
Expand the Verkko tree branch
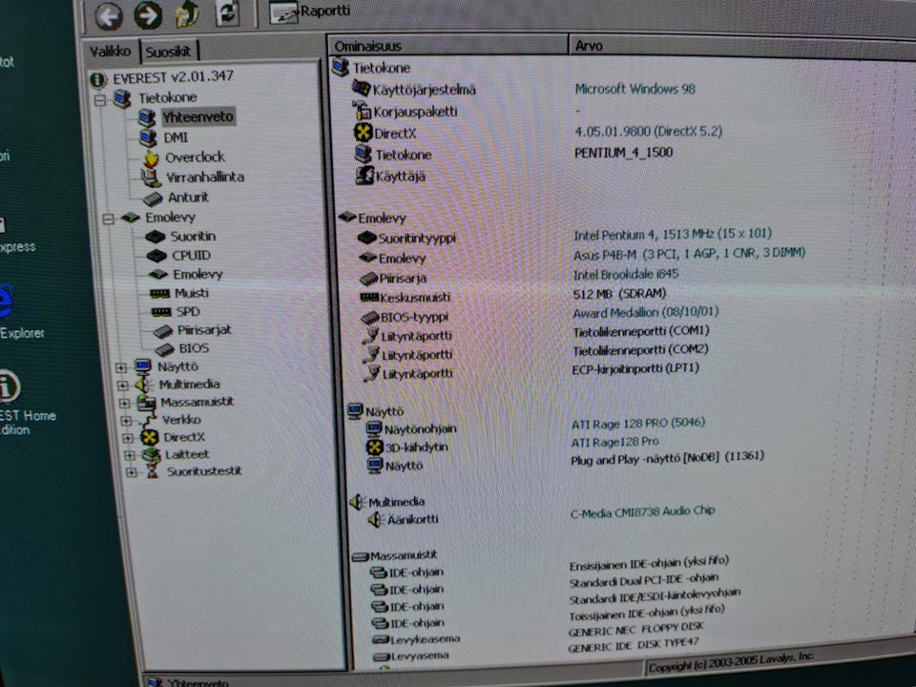(x=126, y=421)
